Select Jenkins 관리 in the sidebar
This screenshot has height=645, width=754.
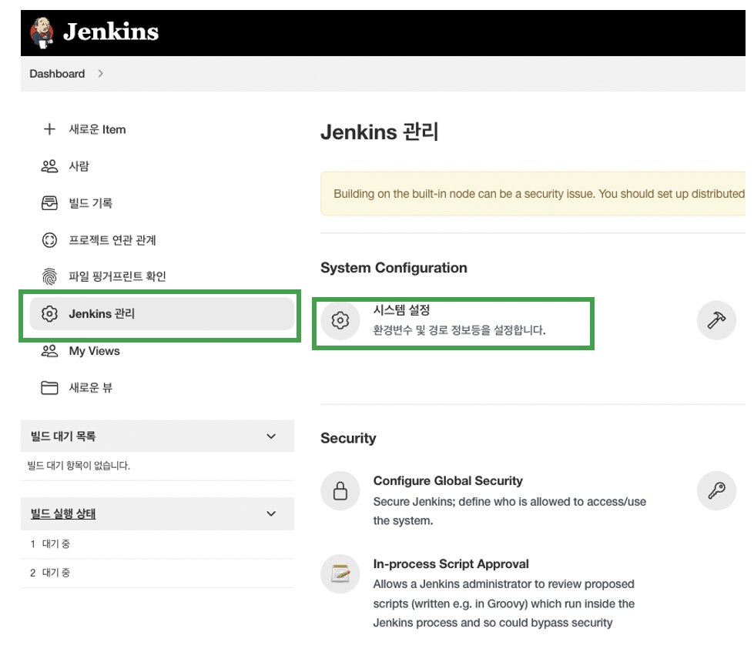162,314
